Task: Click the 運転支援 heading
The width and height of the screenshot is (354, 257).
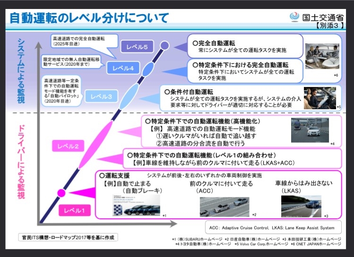Action: [114, 175]
